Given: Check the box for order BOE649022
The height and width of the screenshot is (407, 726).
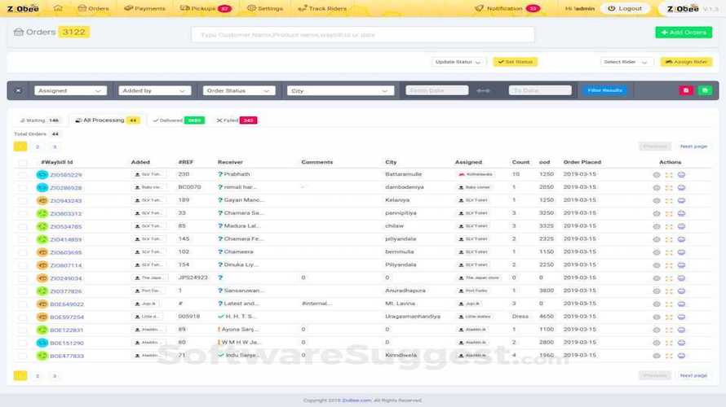Looking at the screenshot, I should (22, 304).
